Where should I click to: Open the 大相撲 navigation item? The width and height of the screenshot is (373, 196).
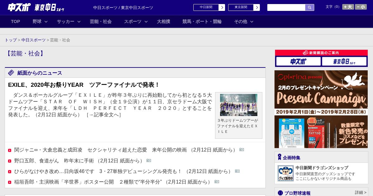[x=163, y=21]
